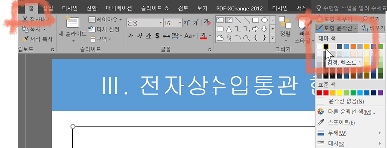Open the Insert (삽입) ribbon tab
The width and height of the screenshot is (387, 148).
point(48,8)
